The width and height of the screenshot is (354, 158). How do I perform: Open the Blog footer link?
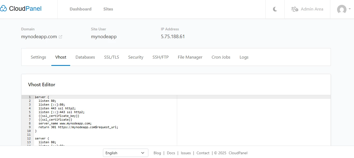coord(157,153)
